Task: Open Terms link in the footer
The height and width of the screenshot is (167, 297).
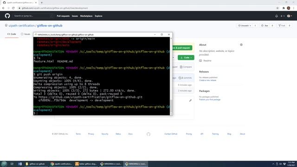Action: pos(78,134)
